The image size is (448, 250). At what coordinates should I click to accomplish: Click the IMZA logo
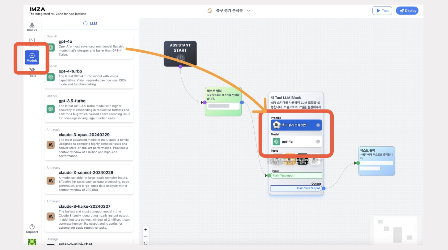click(37, 9)
